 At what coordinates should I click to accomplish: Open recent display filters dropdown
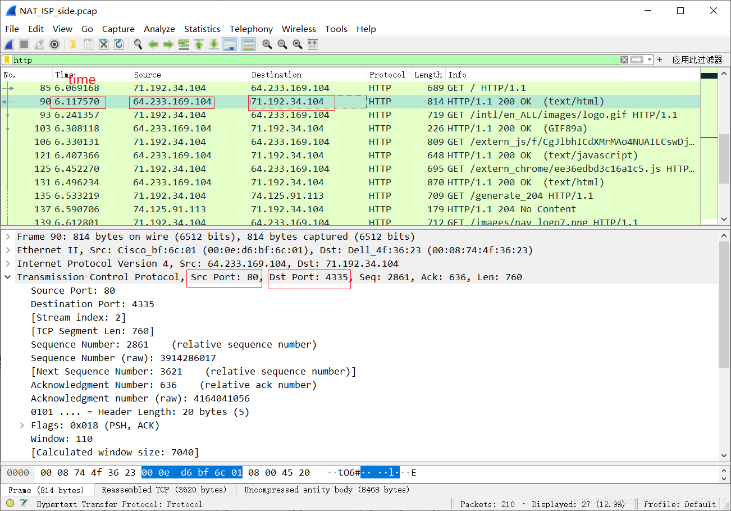tap(650, 60)
